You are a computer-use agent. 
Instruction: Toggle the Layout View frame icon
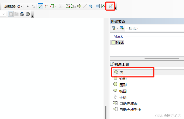[11, 14]
